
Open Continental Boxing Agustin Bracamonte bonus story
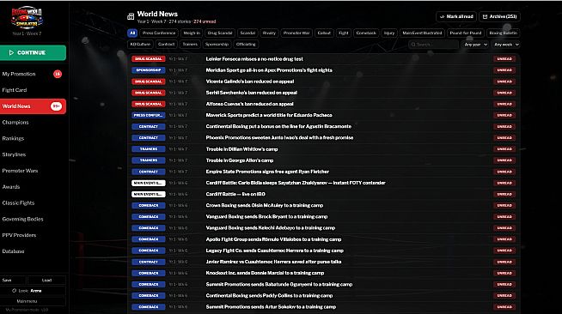[324, 127]
